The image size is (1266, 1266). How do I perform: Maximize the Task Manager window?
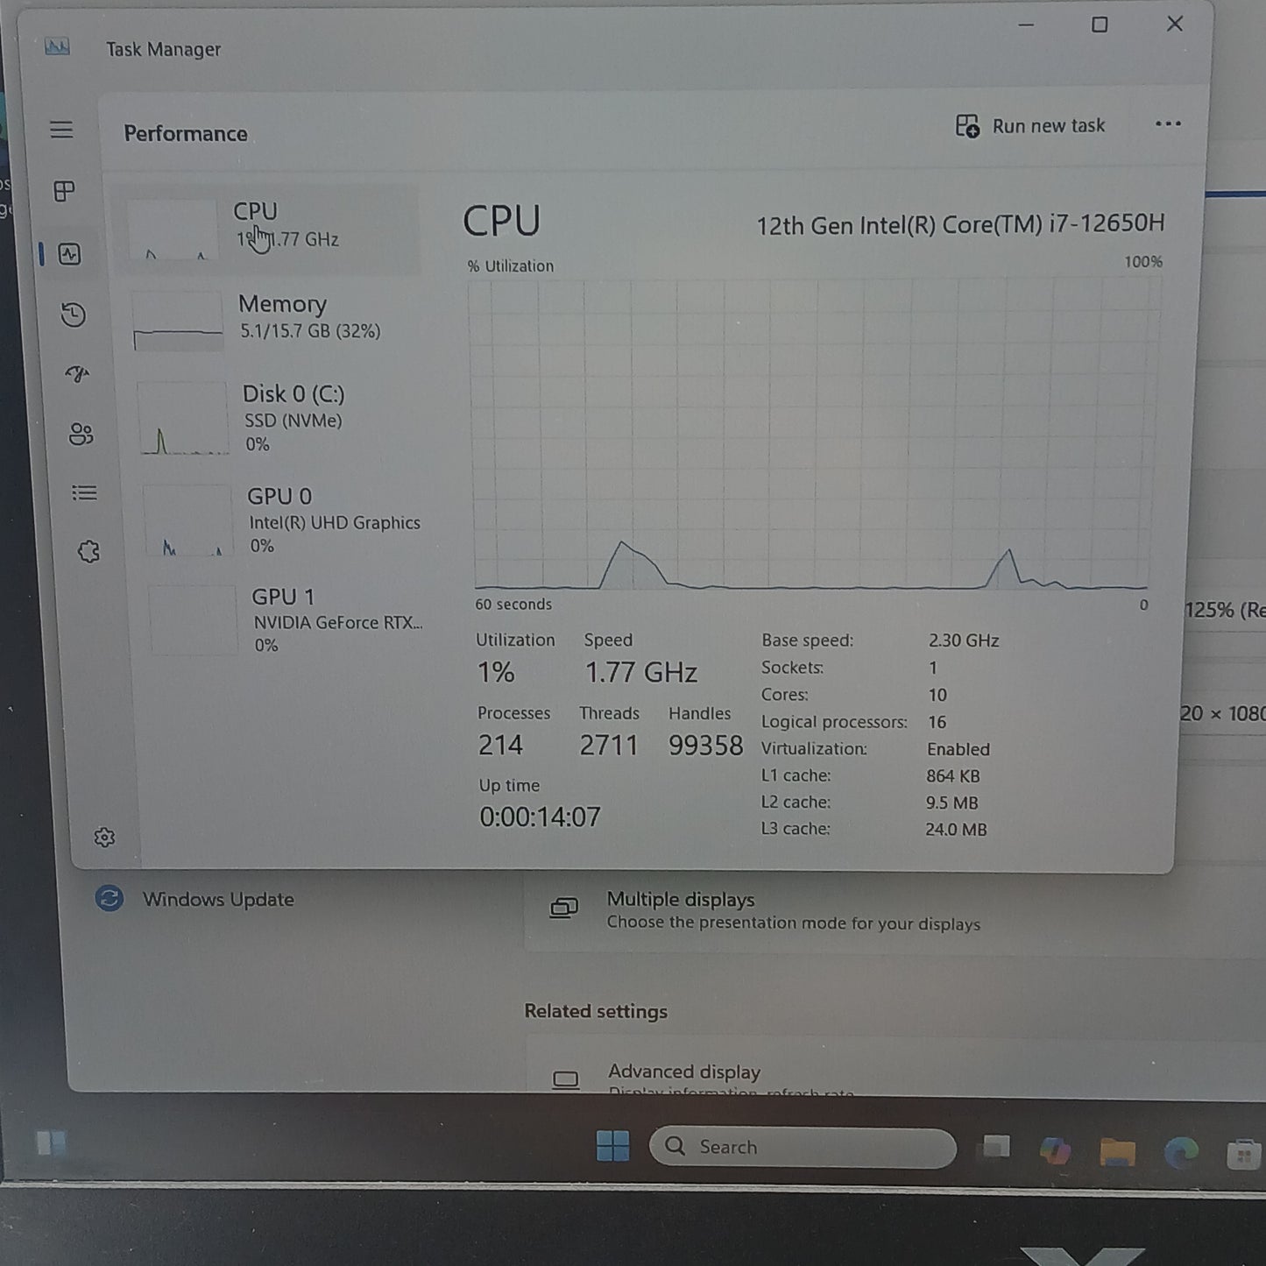click(x=1100, y=25)
